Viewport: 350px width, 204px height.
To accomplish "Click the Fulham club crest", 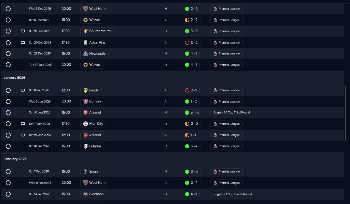I will [x=86, y=146].
